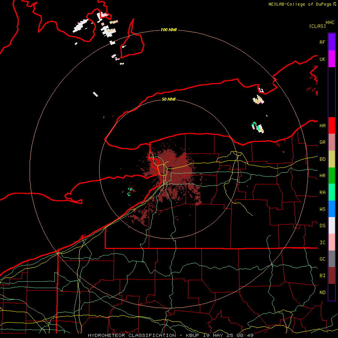
Task: Click the RF legend label
Action: tap(322, 42)
